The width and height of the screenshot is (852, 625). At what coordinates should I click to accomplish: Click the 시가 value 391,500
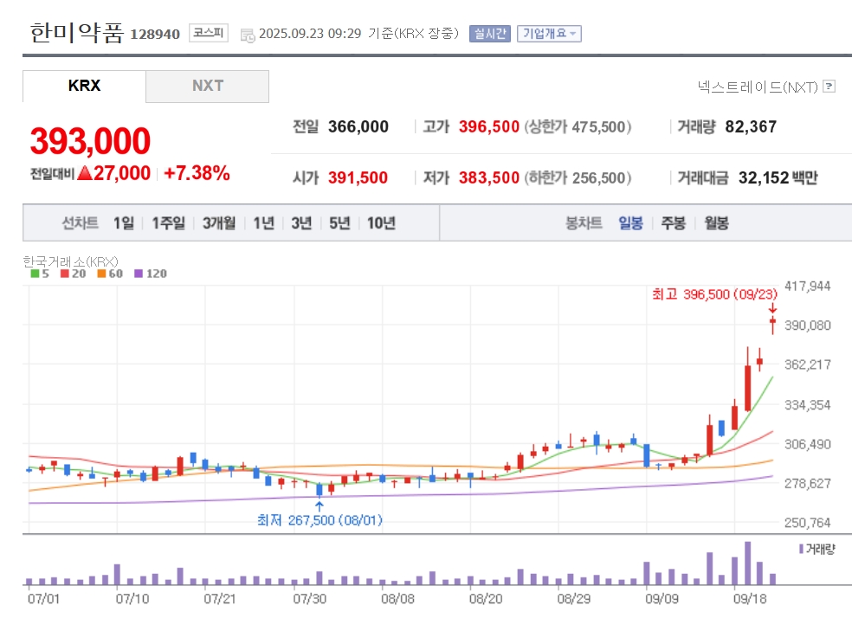358,177
